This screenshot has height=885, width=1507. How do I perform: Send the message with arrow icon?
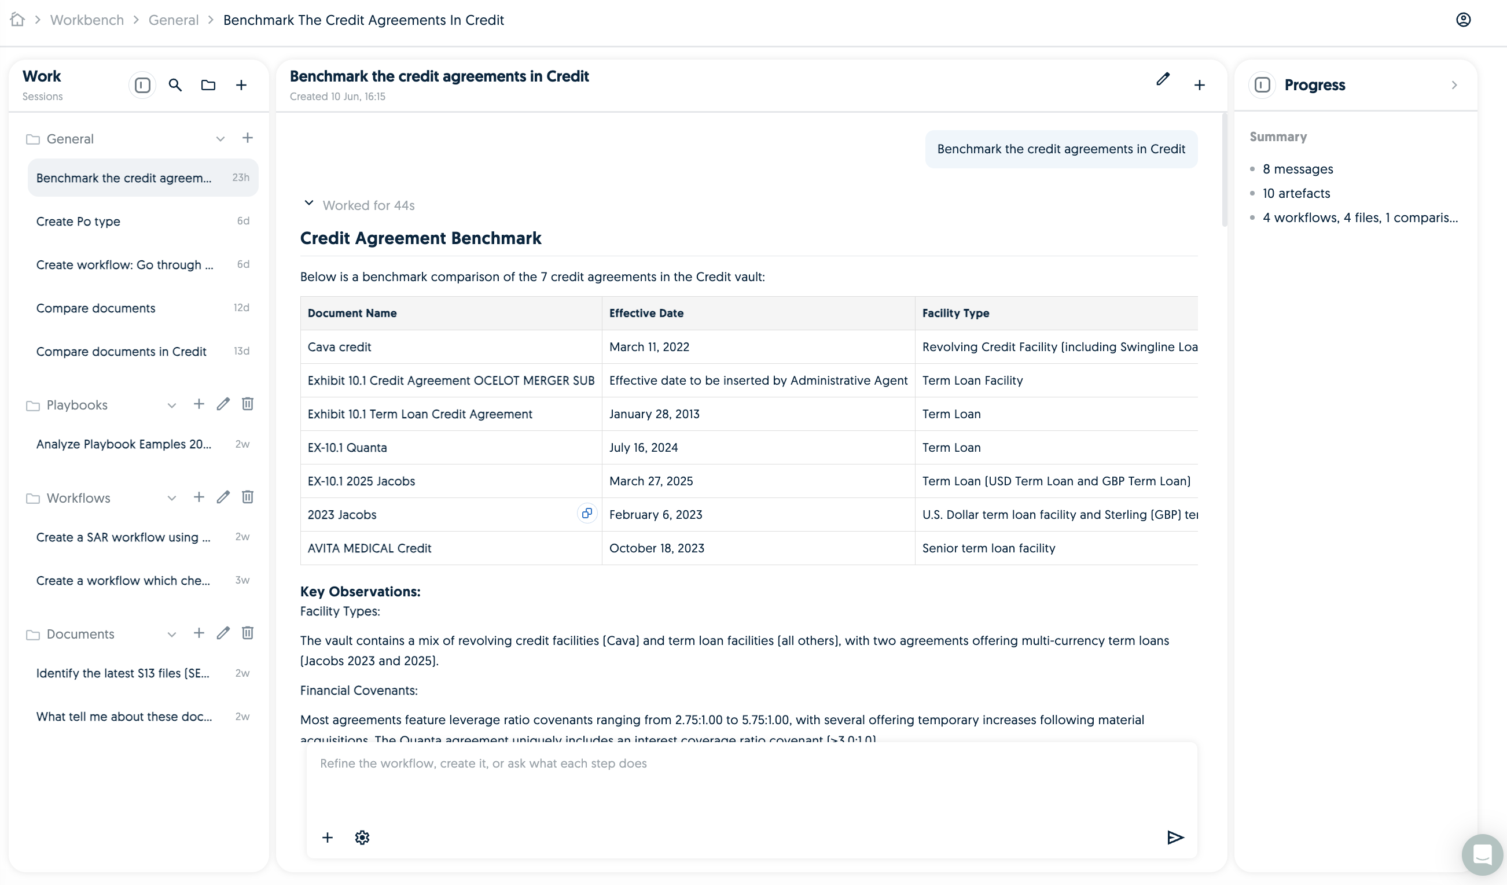pyautogui.click(x=1175, y=837)
